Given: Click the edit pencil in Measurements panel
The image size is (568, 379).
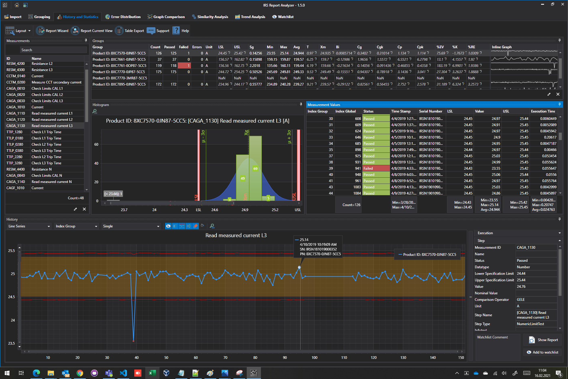Looking at the screenshot, I should [x=75, y=209].
